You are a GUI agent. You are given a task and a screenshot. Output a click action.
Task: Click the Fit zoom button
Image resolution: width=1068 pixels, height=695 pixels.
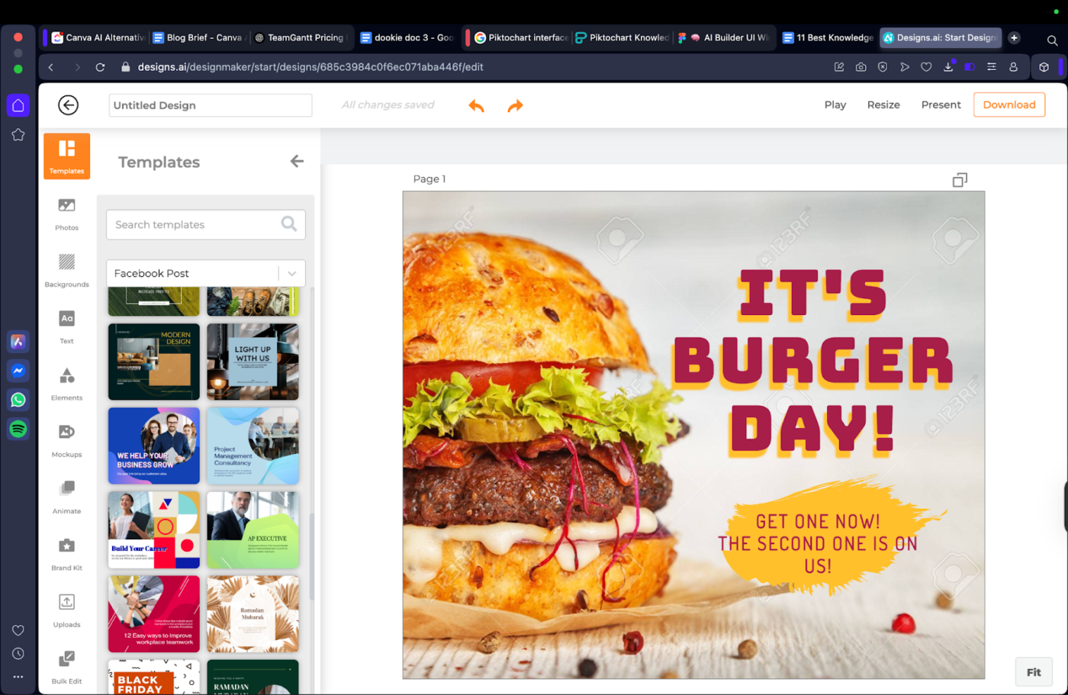1034,671
